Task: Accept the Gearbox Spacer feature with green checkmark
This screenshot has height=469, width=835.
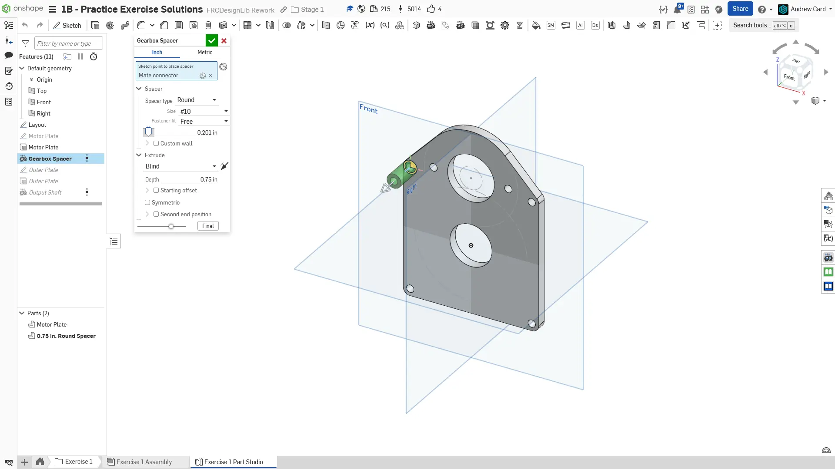Action: (211, 40)
